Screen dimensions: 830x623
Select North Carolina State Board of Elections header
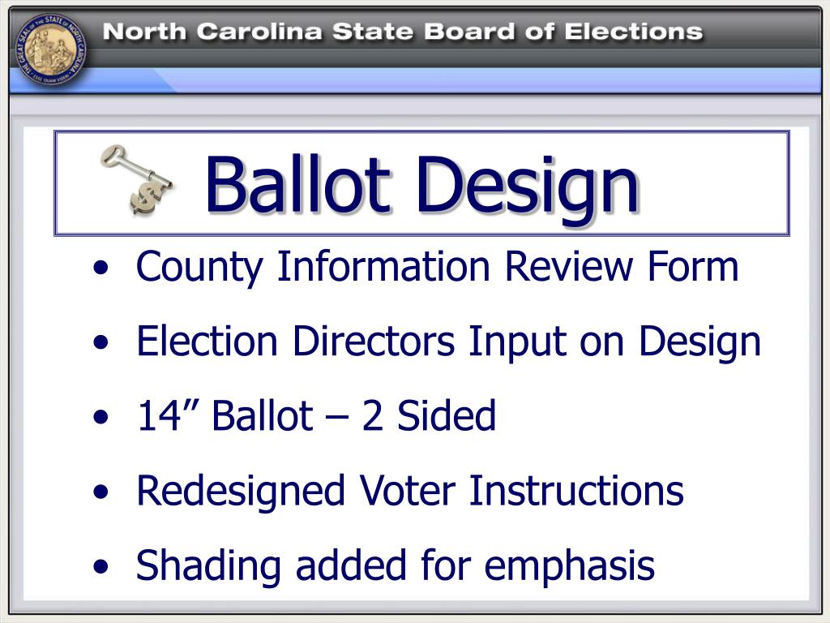(x=403, y=32)
